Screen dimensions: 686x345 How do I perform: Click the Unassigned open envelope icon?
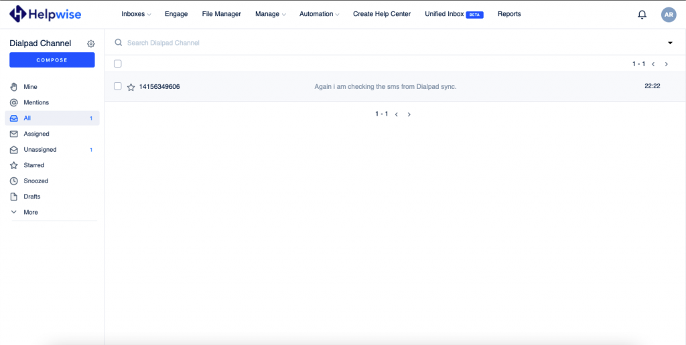pyautogui.click(x=14, y=150)
